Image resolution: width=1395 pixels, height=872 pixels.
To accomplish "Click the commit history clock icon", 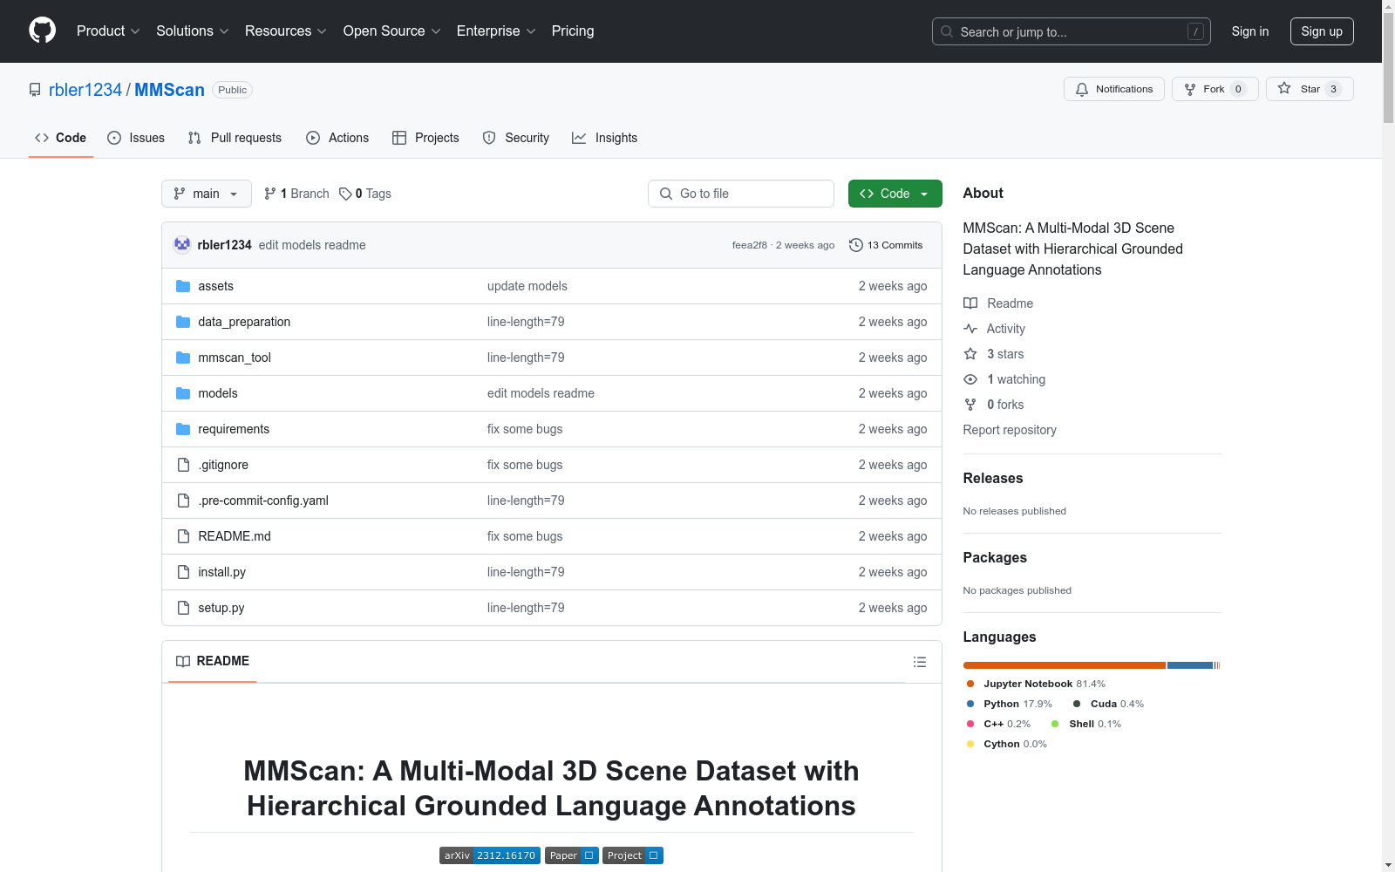I will click(856, 245).
